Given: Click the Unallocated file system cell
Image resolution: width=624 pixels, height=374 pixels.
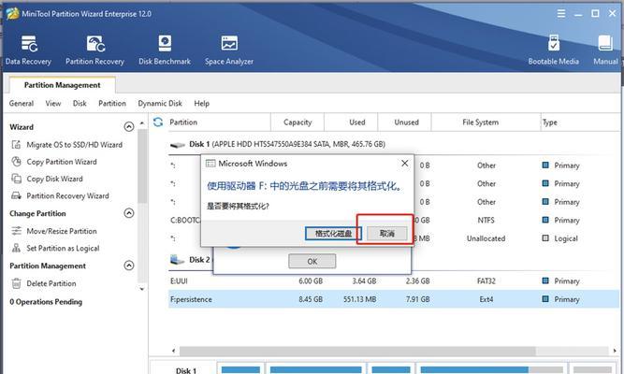Looking at the screenshot, I should [486, 238].
